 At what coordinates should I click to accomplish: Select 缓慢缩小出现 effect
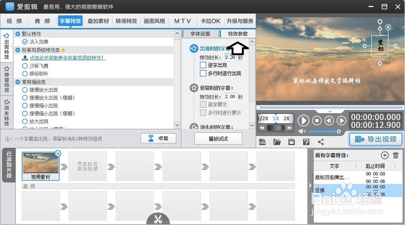click(25, 105)
